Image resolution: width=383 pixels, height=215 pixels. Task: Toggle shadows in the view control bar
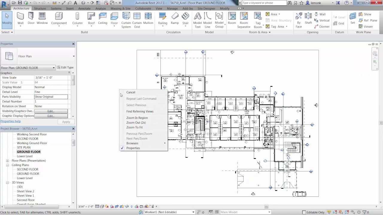point(111,206)
